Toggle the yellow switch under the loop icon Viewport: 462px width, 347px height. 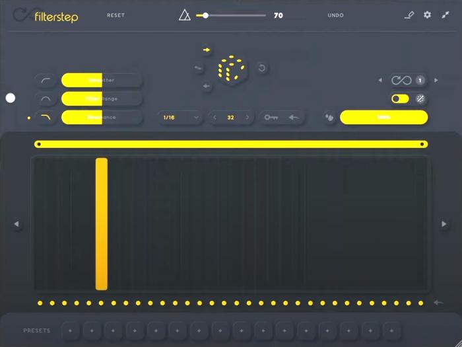tap(400, 99)
